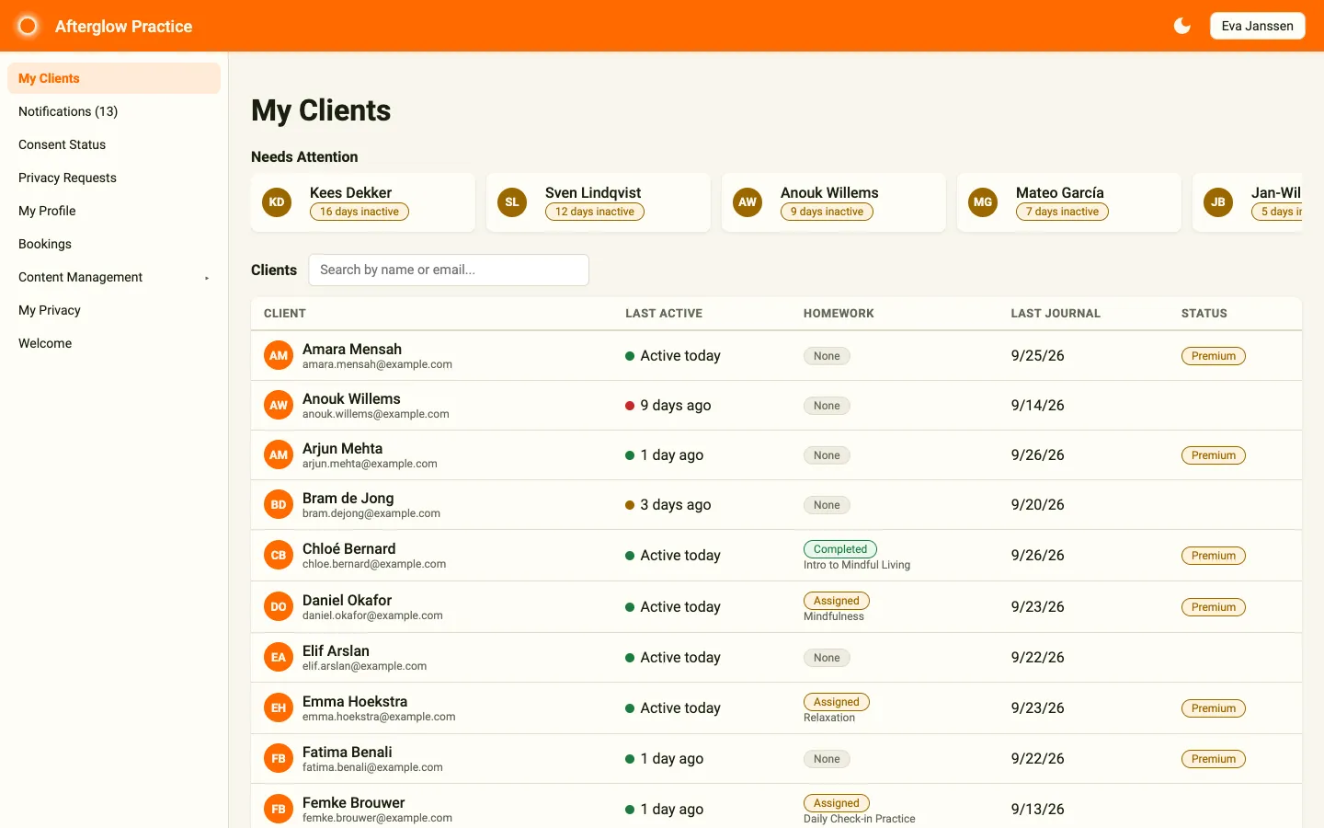The image size is (1324, 828).
Task: Click Femke Brouwer's FB avatar
Action: 279,809
